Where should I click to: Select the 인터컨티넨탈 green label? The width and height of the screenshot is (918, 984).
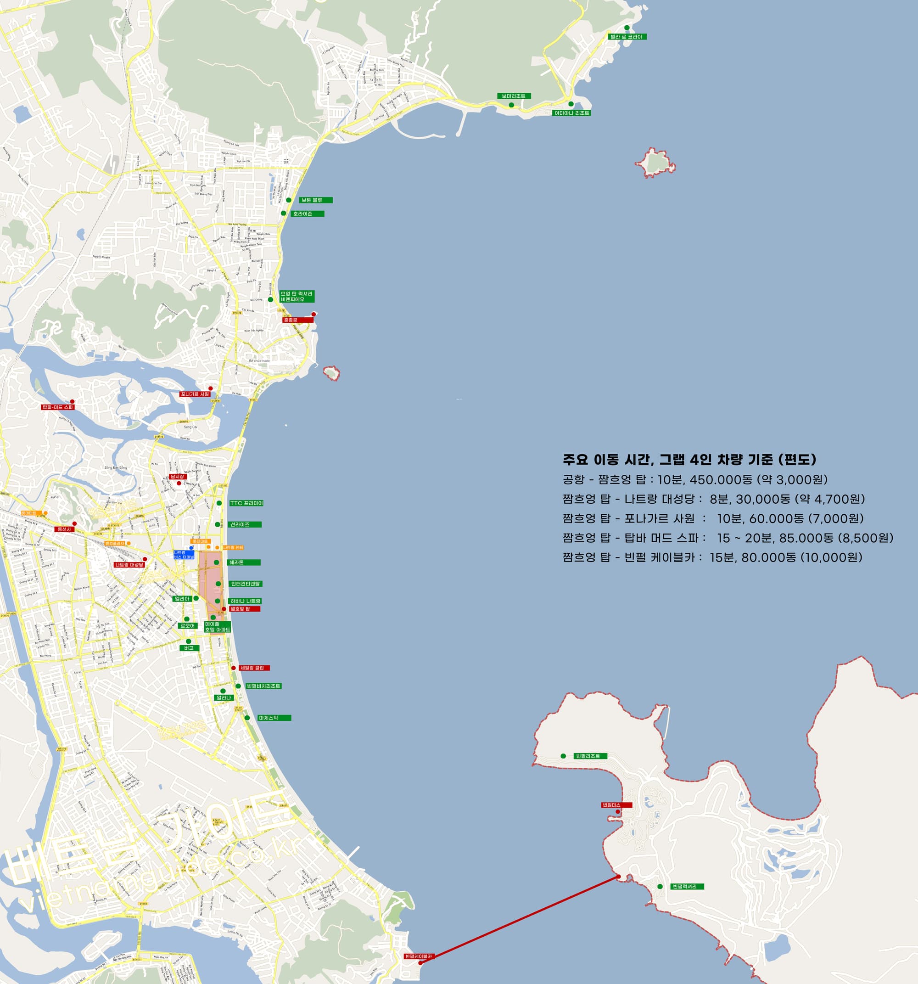[x=246, y=584]
